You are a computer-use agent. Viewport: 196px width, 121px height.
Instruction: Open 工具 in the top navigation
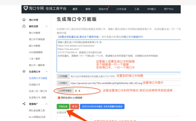coord(137,9)
